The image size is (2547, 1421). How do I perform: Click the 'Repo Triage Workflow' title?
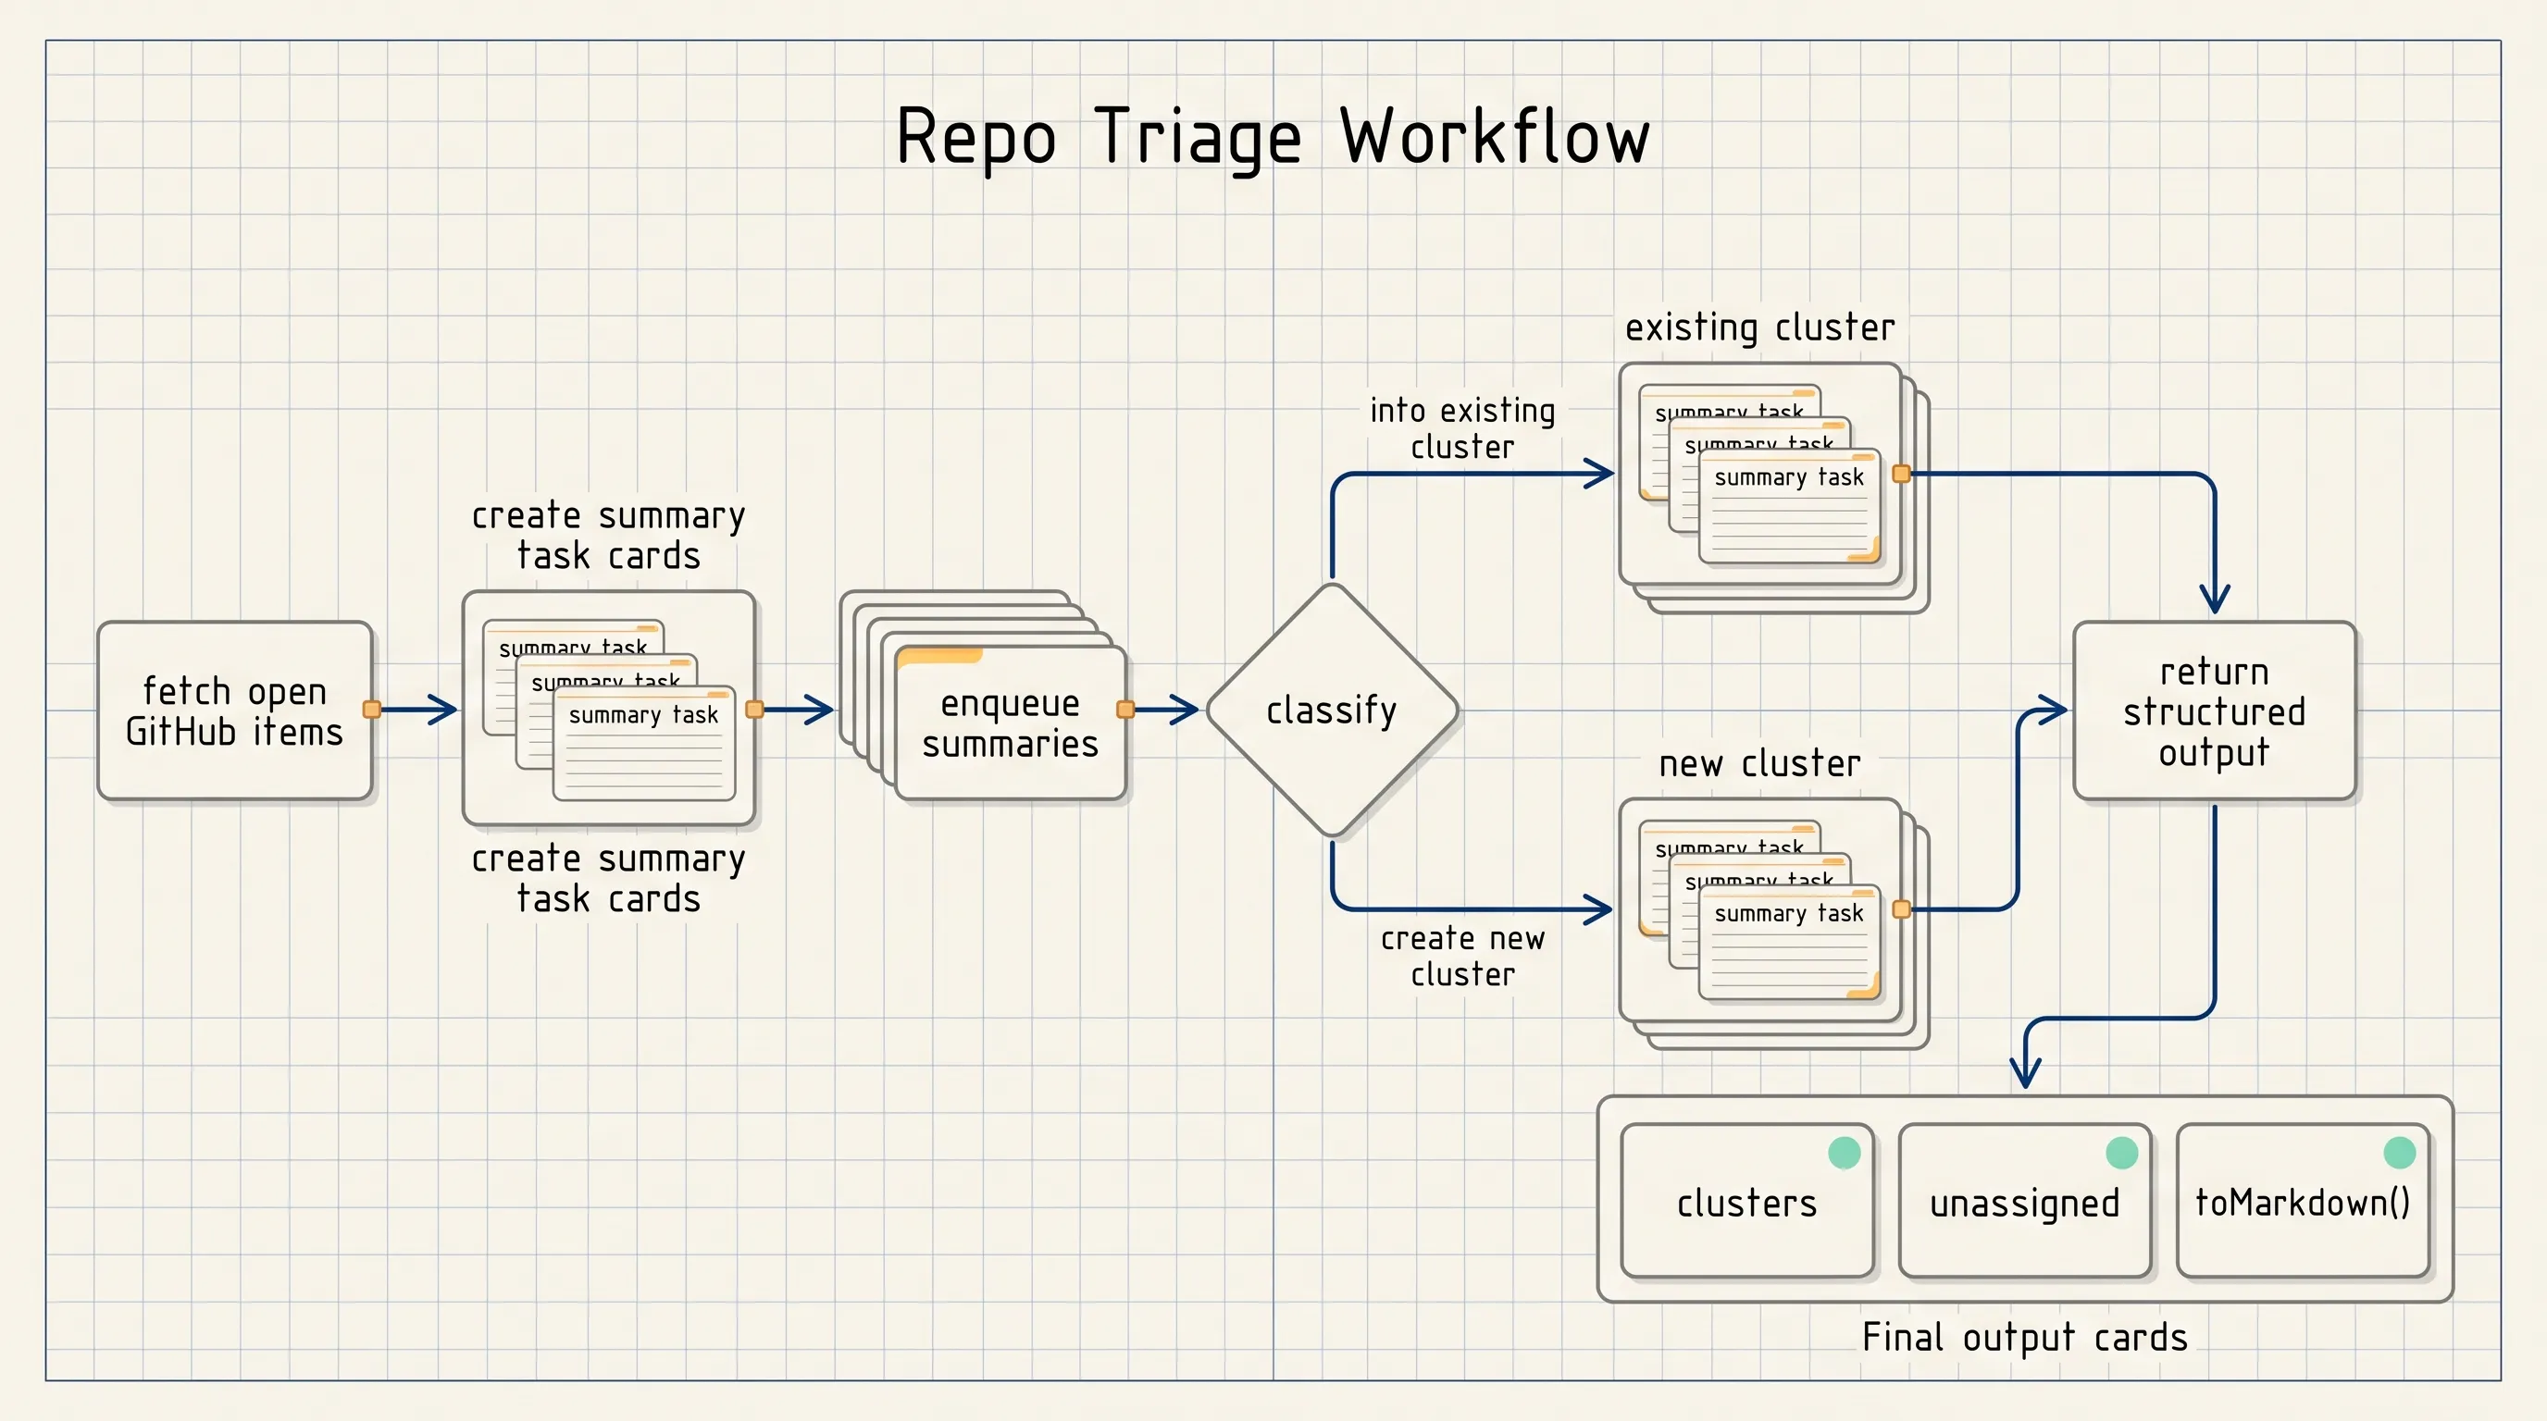click(x=1273, y=139)
